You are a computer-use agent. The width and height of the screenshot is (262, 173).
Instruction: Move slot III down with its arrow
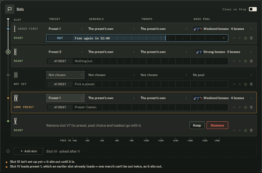point(240,84)
